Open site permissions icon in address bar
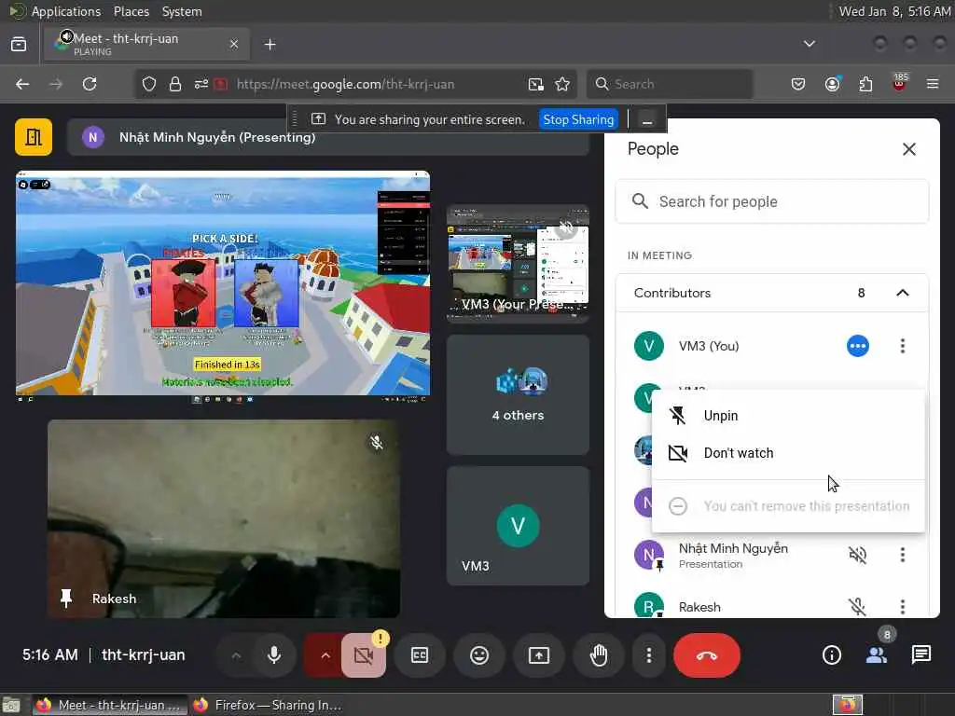 (x=201, y=84)
